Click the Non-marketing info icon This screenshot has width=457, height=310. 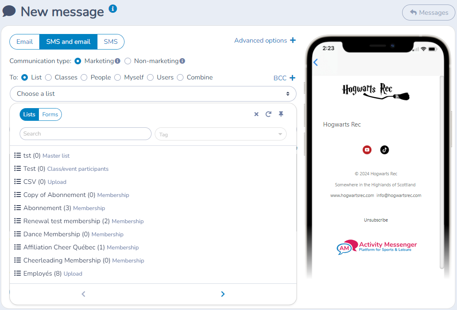click(182, 61)
